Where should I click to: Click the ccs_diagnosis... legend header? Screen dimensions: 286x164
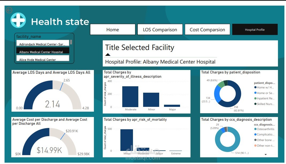[264, 125]
